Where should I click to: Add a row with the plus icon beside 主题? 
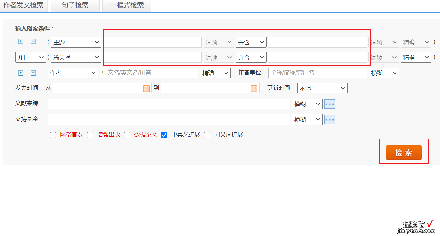point(21,41)
